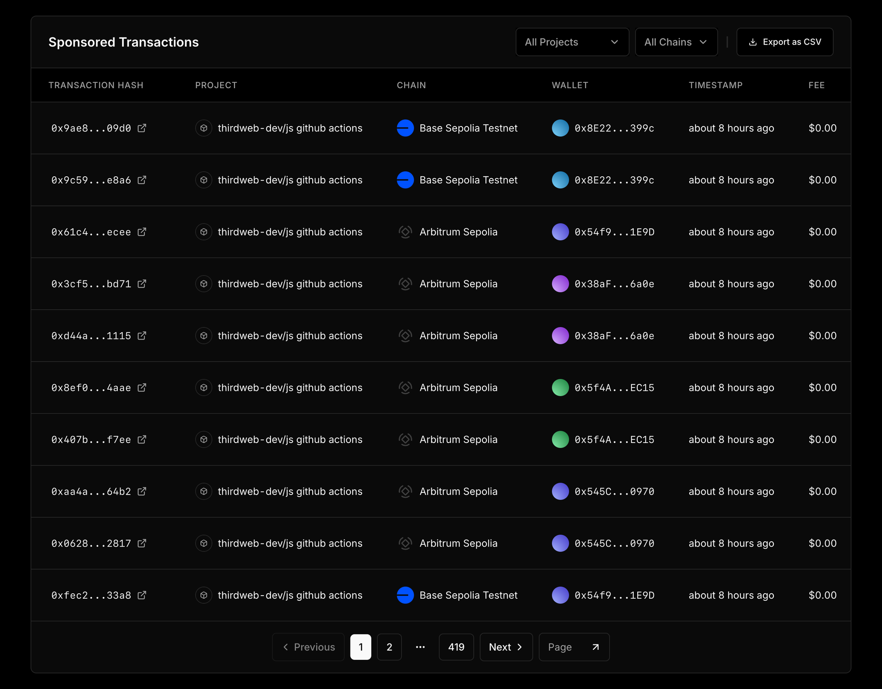This screenshot has width=882, height=689.
Task: Open transaction hash 0xaa4a...64b2 link
Action: click(91, 492)
